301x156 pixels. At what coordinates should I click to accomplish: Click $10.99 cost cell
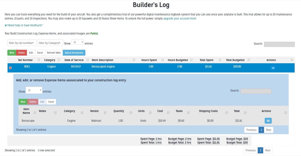click(x=162, y=121)
